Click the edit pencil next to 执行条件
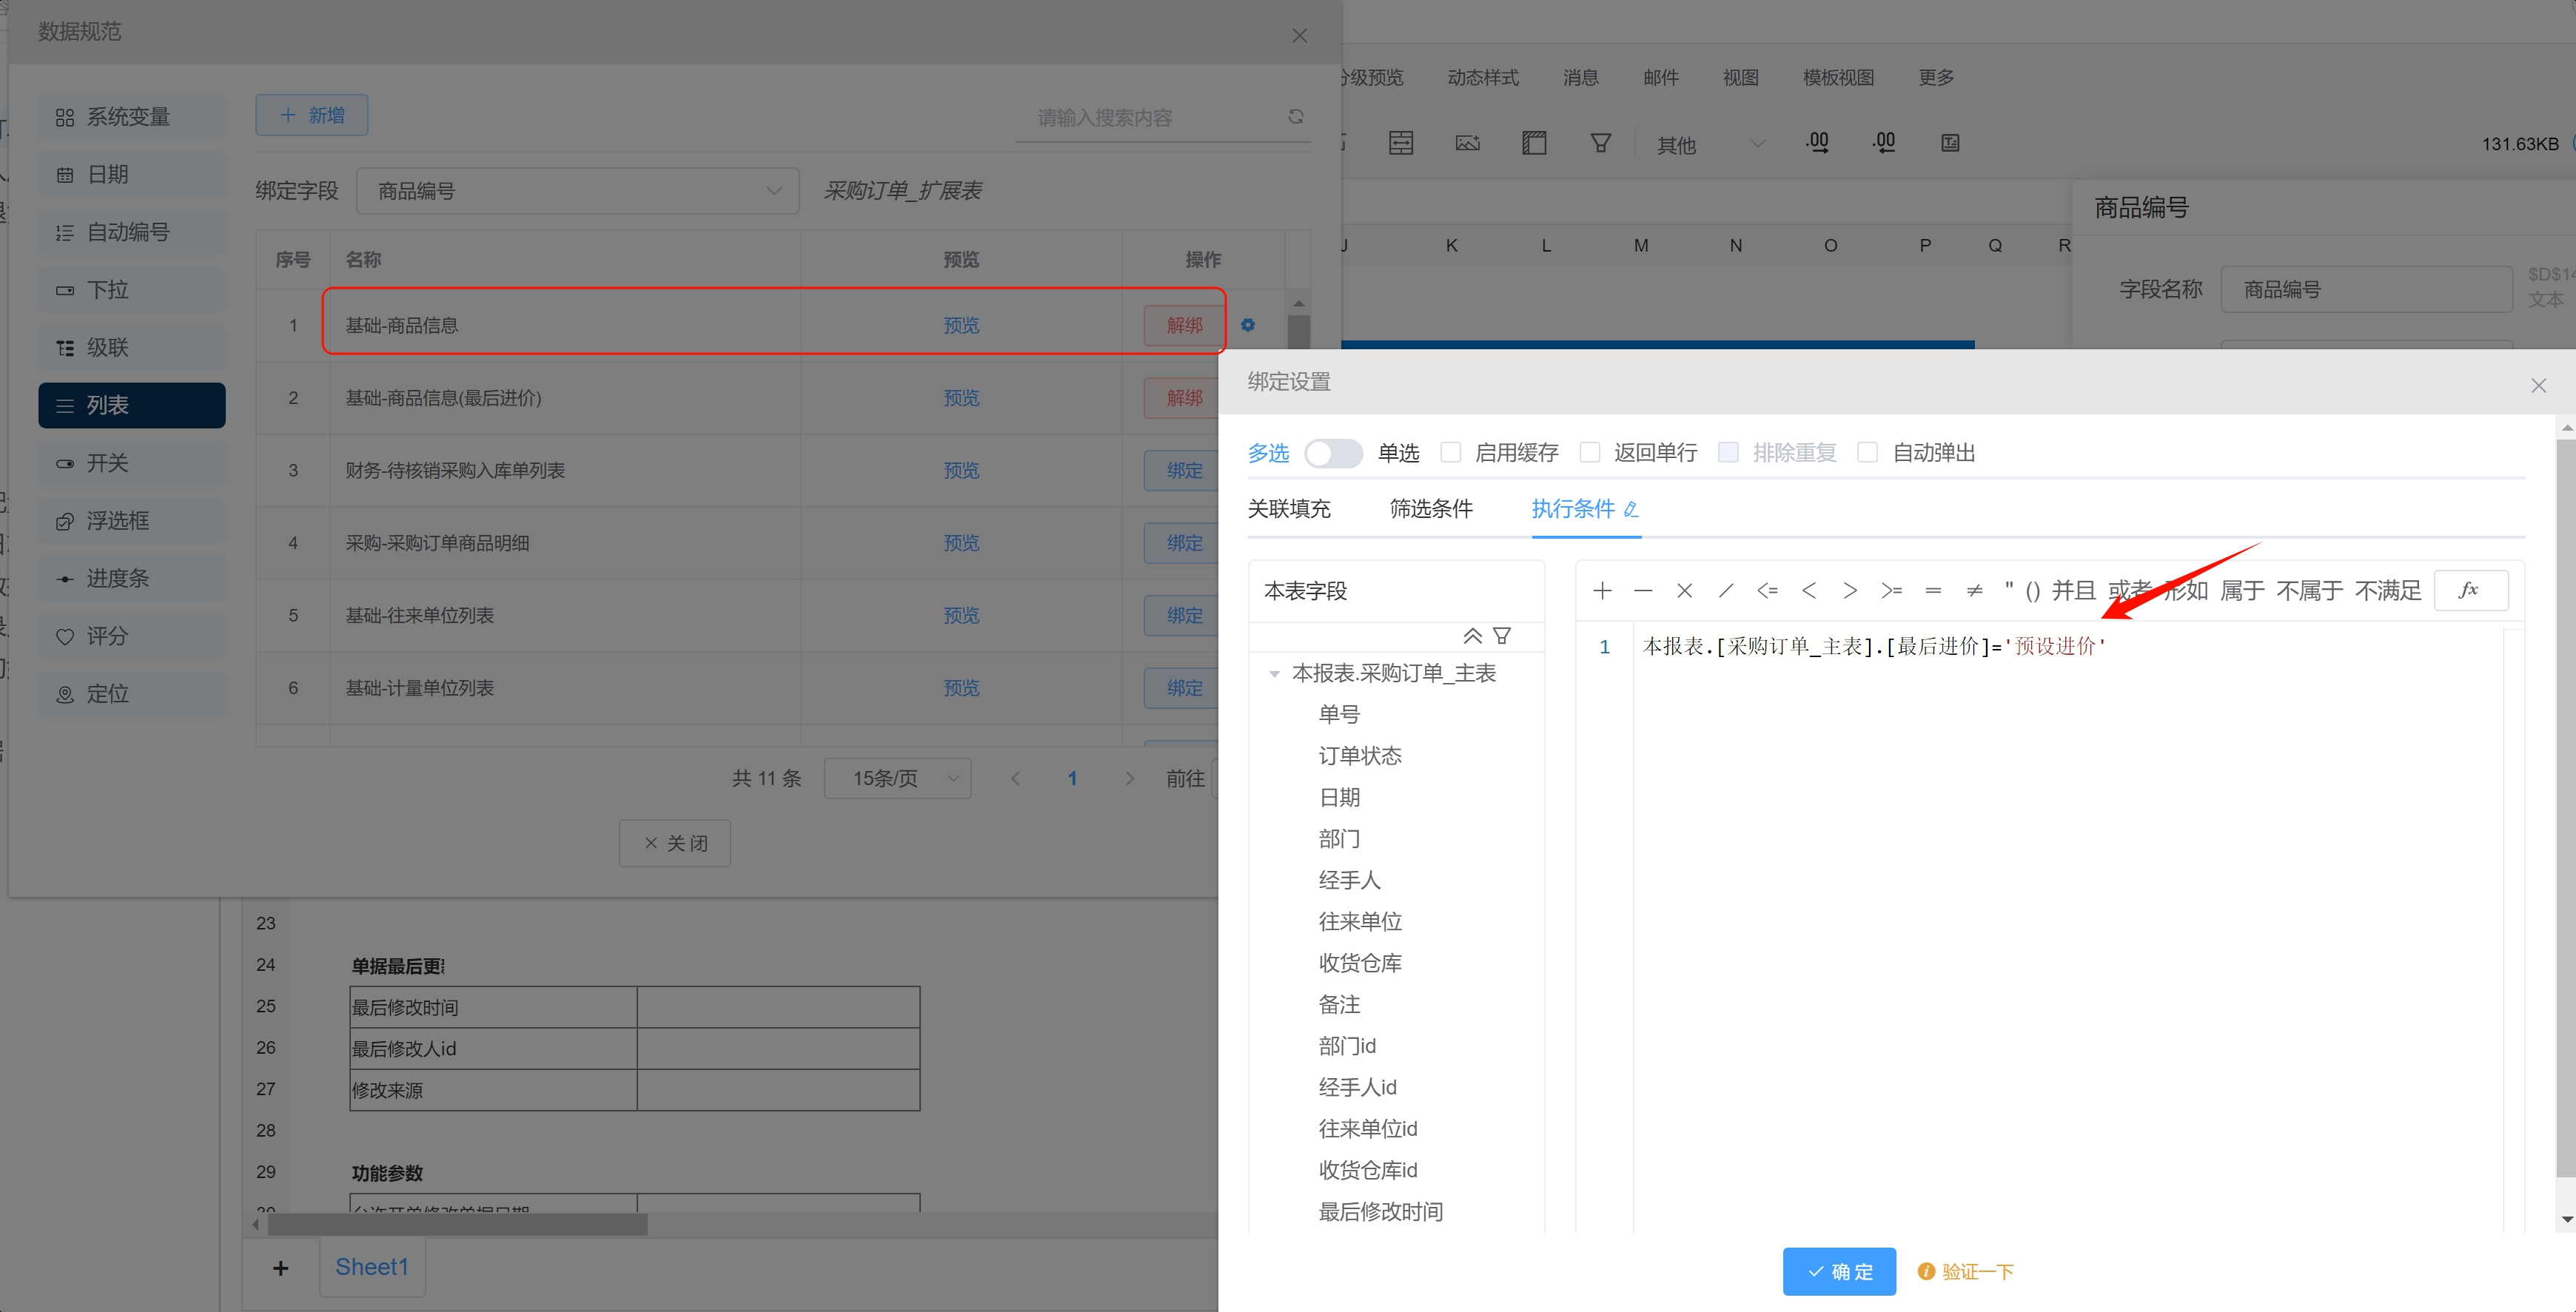Screen dimensions: 2576x1312 pos(1631,510)
